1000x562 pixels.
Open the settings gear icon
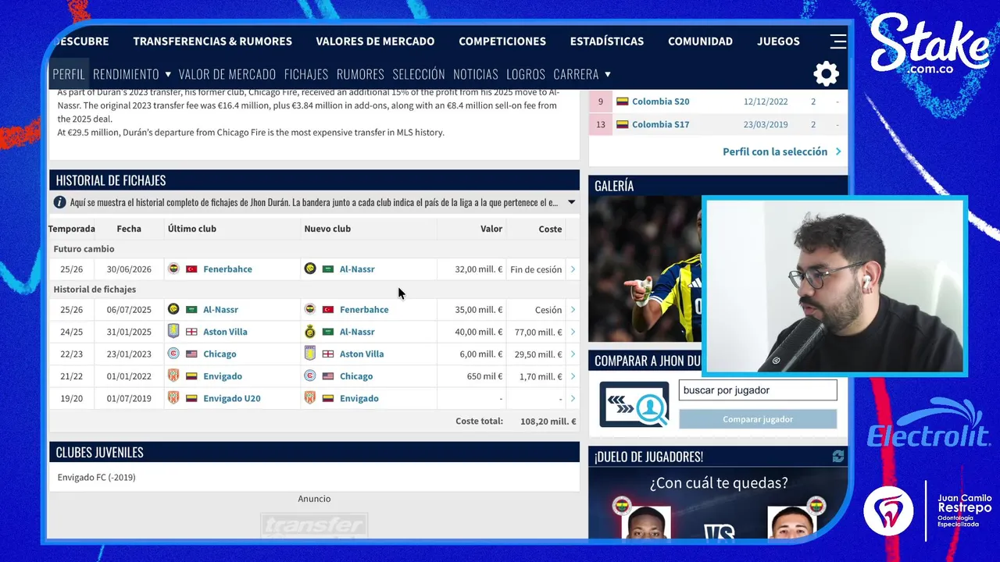826,74
